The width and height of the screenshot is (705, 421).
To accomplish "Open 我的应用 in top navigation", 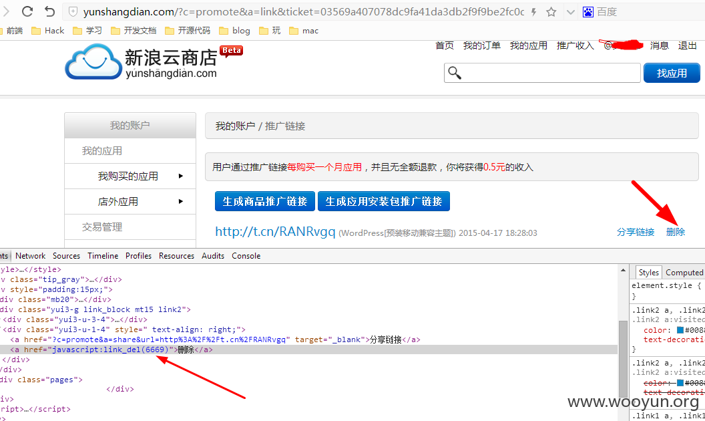I will [529, 45].
